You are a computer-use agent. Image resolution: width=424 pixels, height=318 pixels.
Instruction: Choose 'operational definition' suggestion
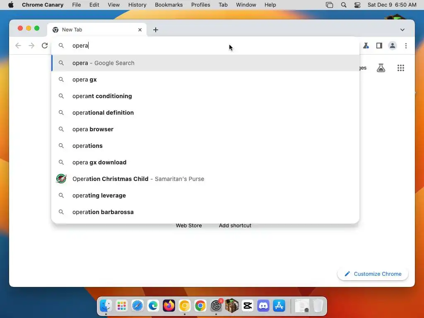(x=205, y=113)
